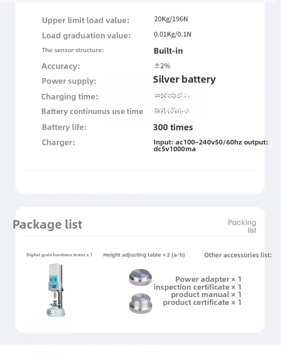
Task: Click the gray Packing list text
Action: click(x=242, y=226)
